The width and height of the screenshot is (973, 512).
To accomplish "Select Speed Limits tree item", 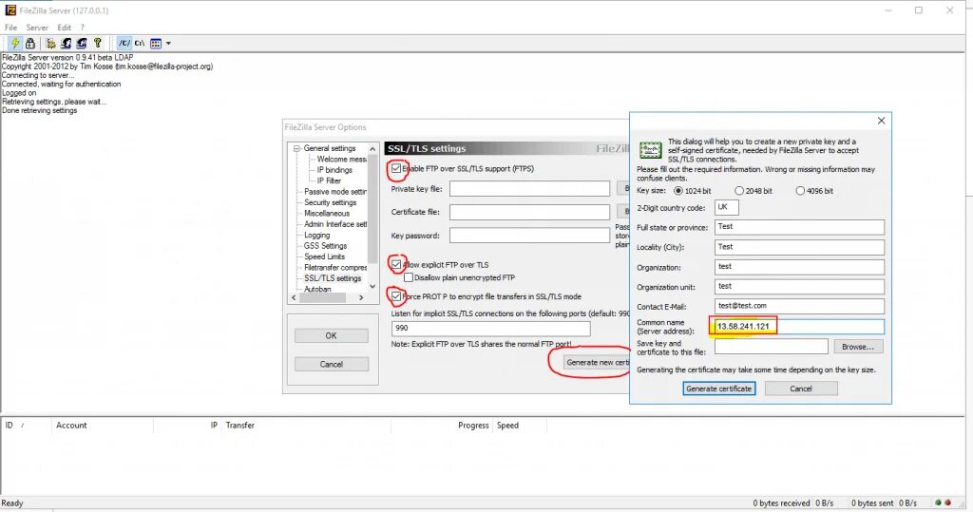I will (x=324, y=256).
